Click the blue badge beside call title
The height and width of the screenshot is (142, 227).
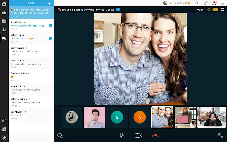[118, 10]
